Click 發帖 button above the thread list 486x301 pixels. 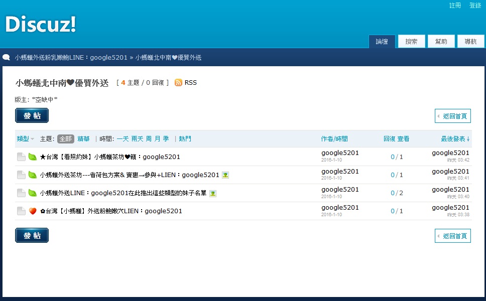click(x=32, y=115)
